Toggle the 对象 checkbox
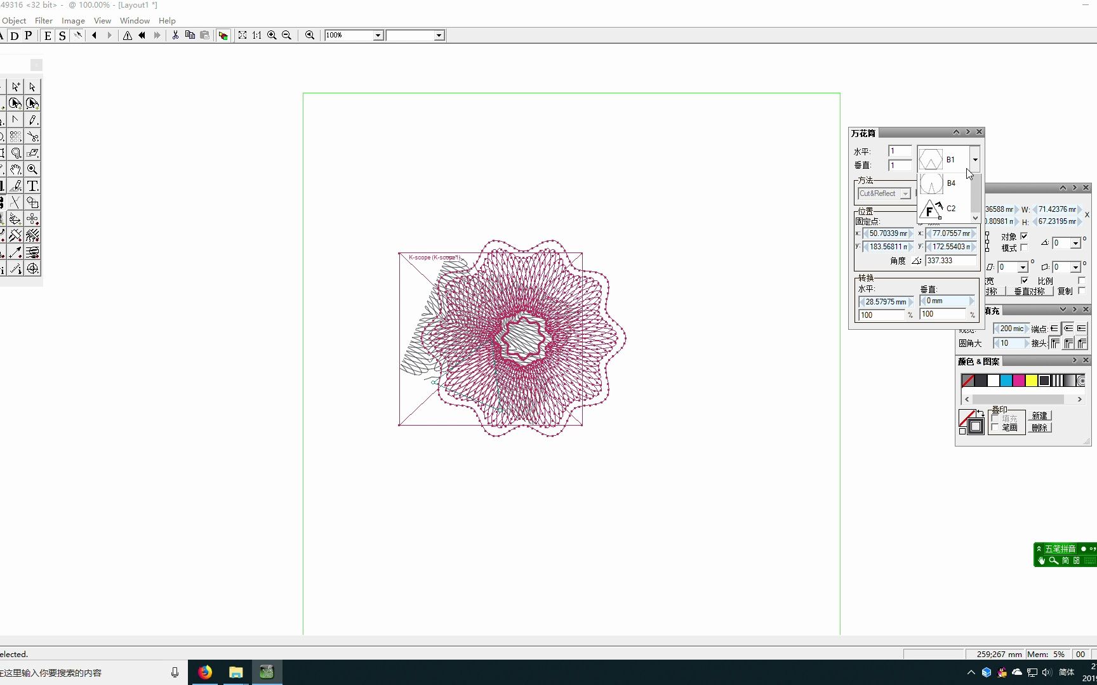The image size is (1097, 685). click(x=1024, y=236)
